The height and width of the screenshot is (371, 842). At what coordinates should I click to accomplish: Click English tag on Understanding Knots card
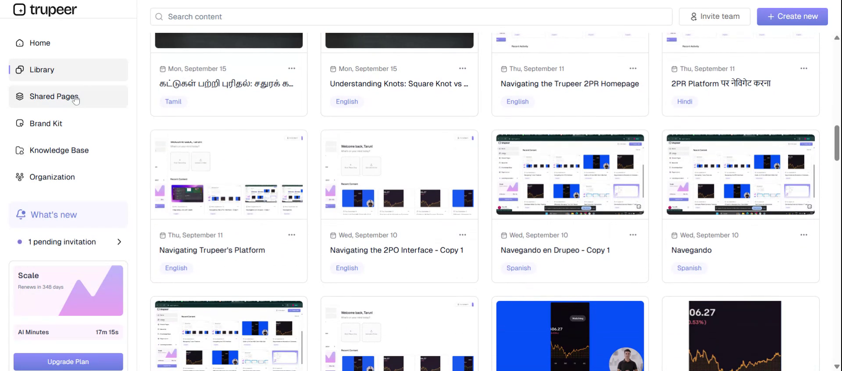[x=347, y=102]
